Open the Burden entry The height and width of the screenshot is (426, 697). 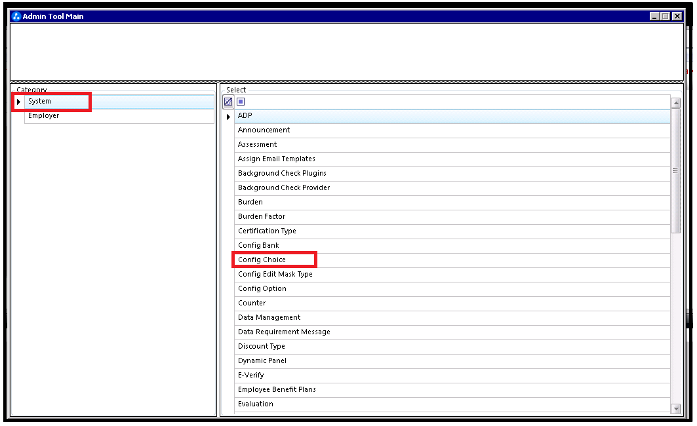point(452,203)
